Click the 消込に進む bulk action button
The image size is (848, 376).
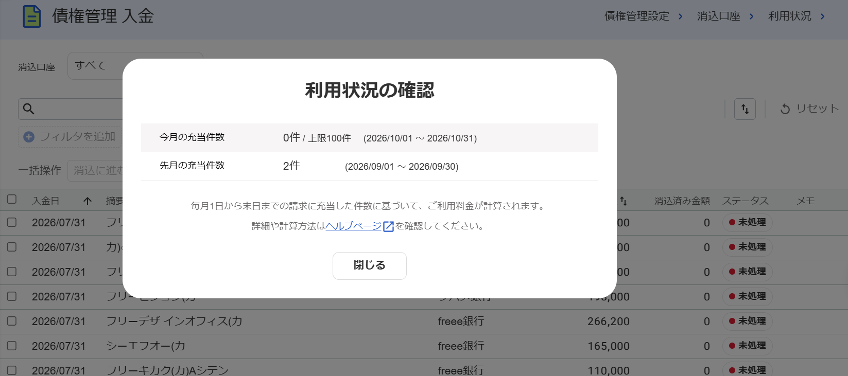pyautogui.click(x=98, y=170)
